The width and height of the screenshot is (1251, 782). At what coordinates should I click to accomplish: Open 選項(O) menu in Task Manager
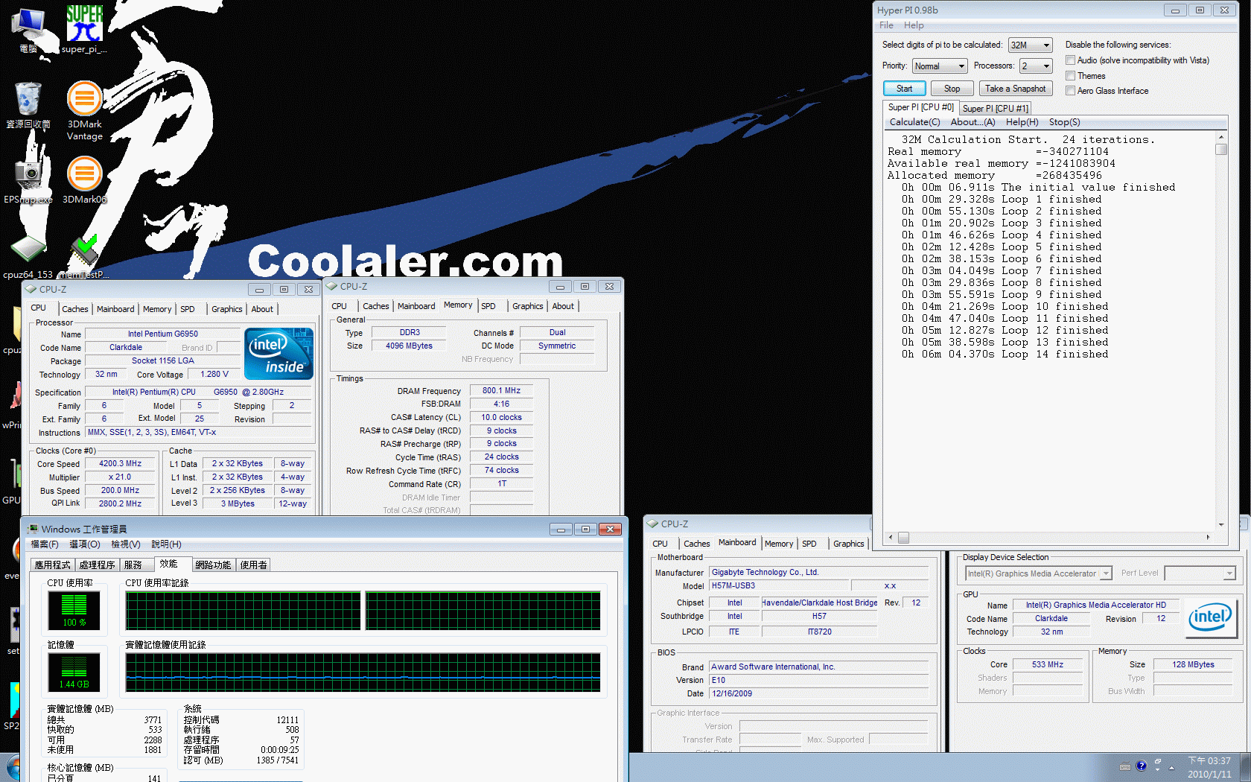pyautogui.click(x=84, y=544)
